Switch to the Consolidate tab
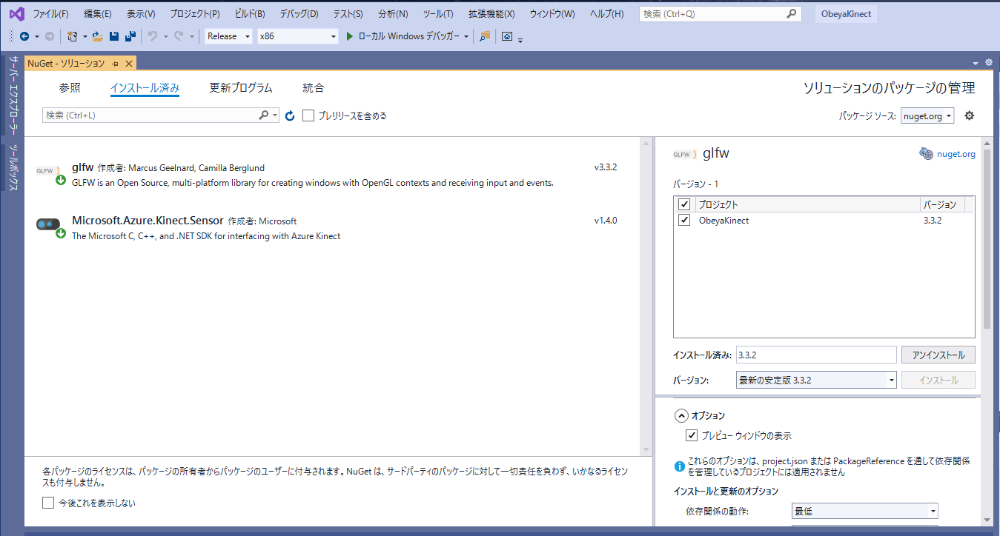The width and height of the screenshot is (1000, 536). tap(314, 88)
